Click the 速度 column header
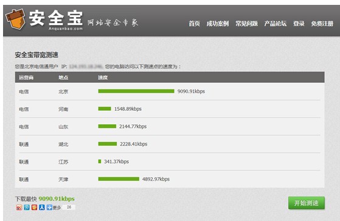Screen dimensions: 340x221 103,77
